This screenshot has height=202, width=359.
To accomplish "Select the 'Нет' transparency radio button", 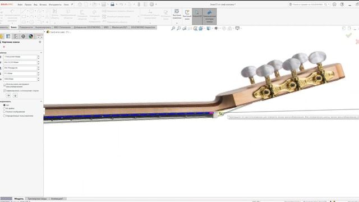I will tap(4, 105).
